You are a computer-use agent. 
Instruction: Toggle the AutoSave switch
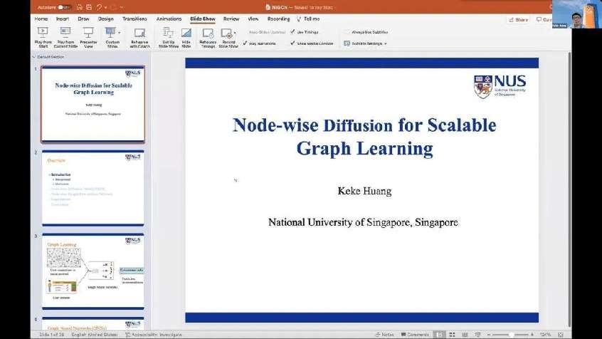click(63, 7)
